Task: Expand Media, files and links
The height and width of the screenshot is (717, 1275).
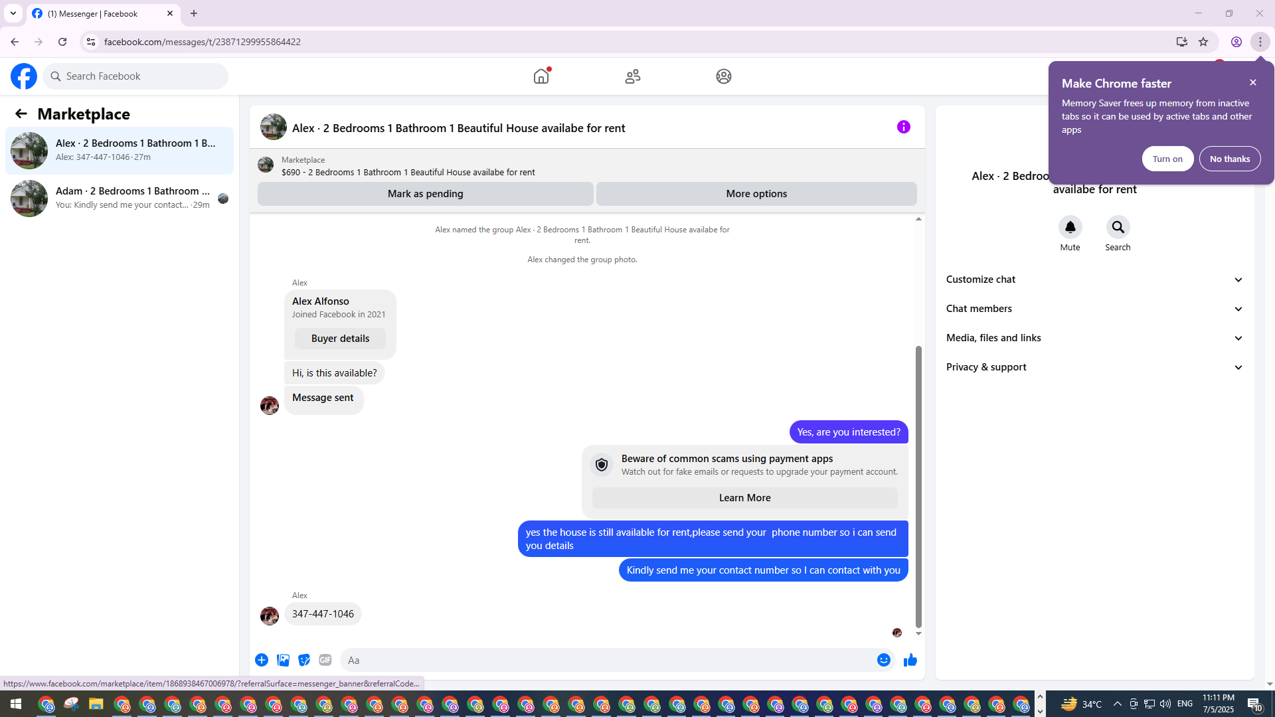Action: point(1094,338)
